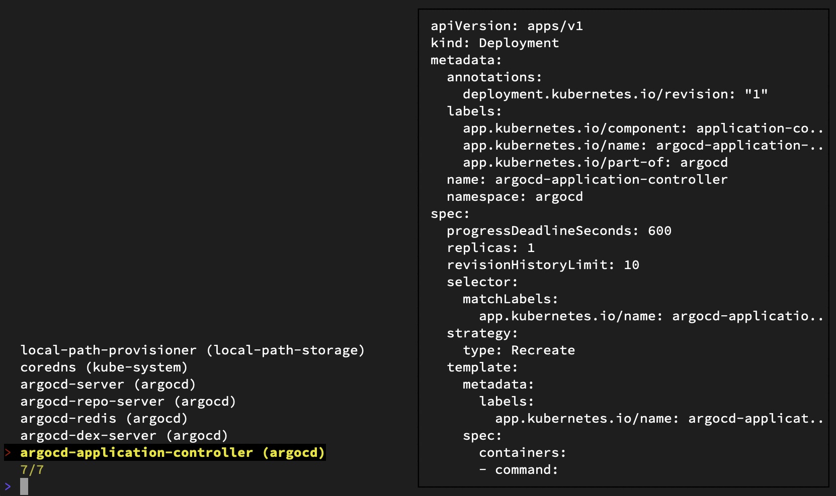Click the fzf query prompt input
836x496 pixels.
click(24, 486)
